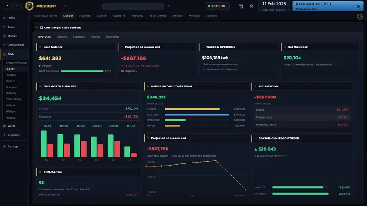Click in the top search input field
Viewport: 367px width, 206px height.
coord(133,6)
